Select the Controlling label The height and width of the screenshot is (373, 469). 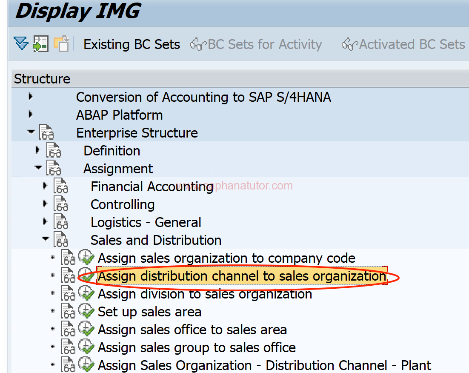click(x=123, y=205)
